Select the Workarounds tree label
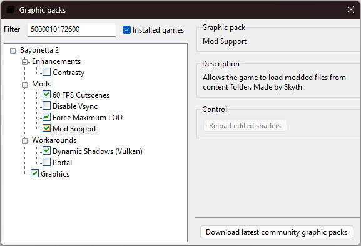This screenshot has height=246, width=361. point(54,140)
